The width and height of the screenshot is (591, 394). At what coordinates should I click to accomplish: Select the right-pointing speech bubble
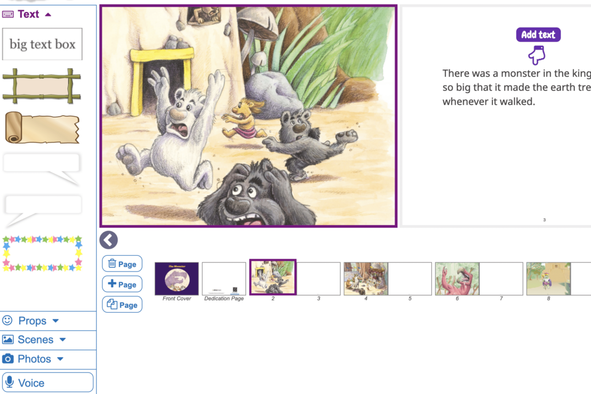[41, 169]
